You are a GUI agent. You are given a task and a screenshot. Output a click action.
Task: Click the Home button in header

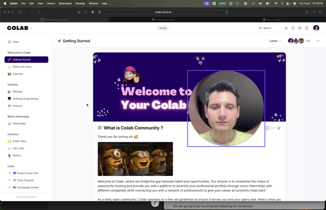(163, 28)
